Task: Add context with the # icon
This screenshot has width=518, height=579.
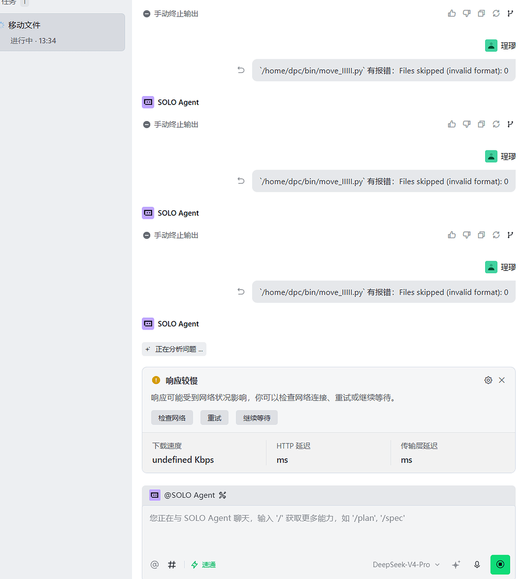Action: point(172,565)
